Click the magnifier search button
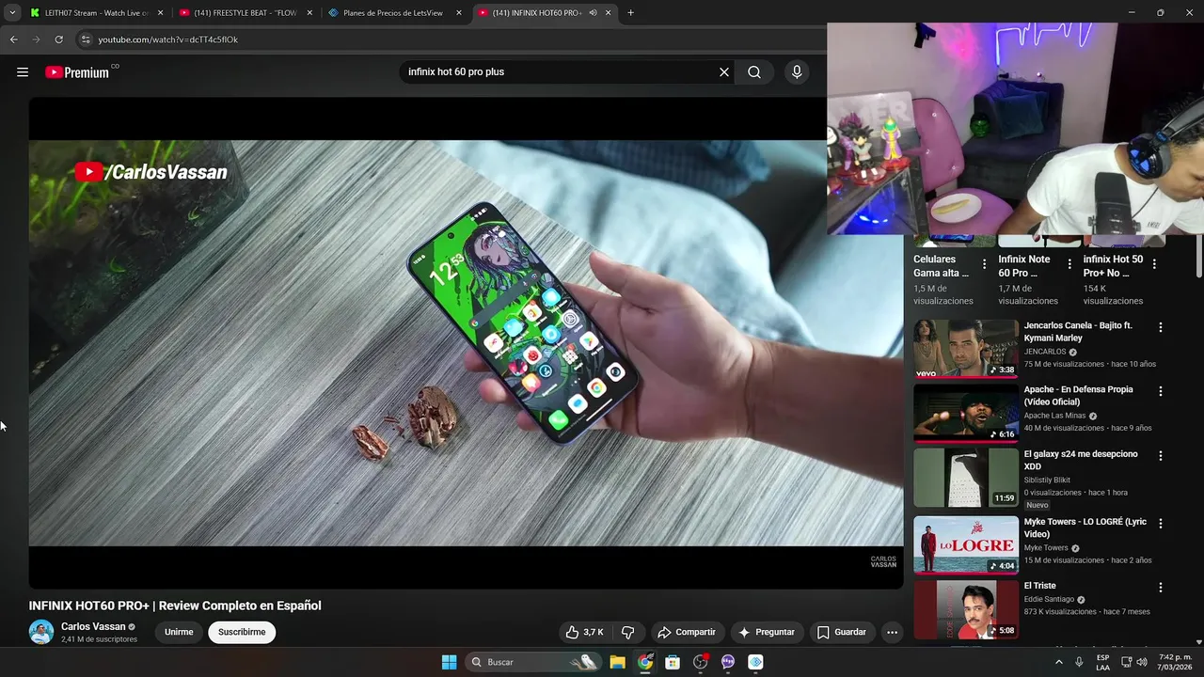 754,72
